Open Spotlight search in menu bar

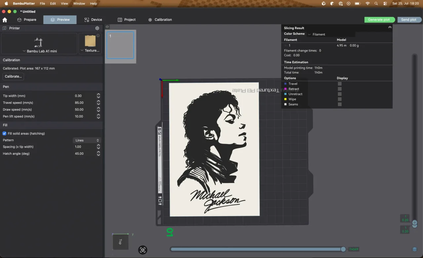point(376,4)
